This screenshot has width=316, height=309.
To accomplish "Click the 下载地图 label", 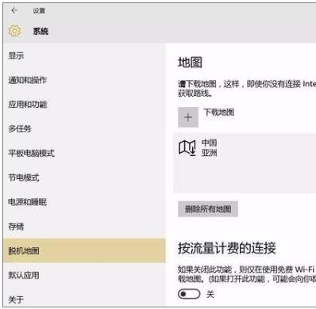I will click(x=219, y=113).
